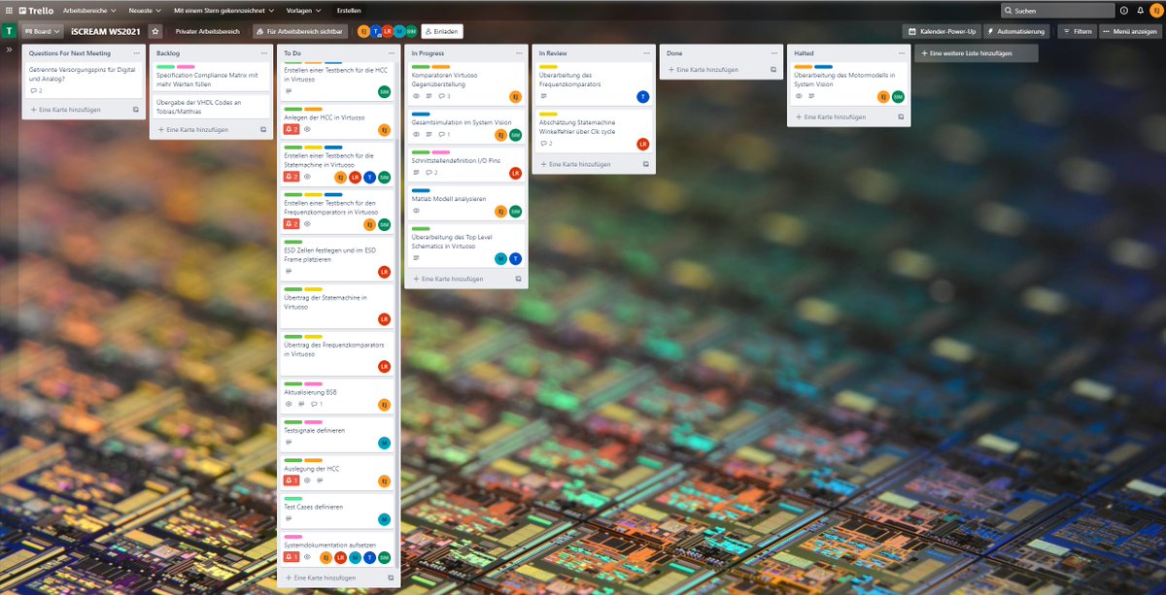Open the Backlog list options menu

264,52
